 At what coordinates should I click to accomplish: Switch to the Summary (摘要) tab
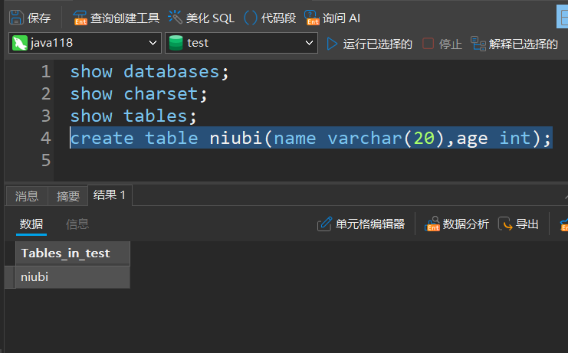[67, 196]
